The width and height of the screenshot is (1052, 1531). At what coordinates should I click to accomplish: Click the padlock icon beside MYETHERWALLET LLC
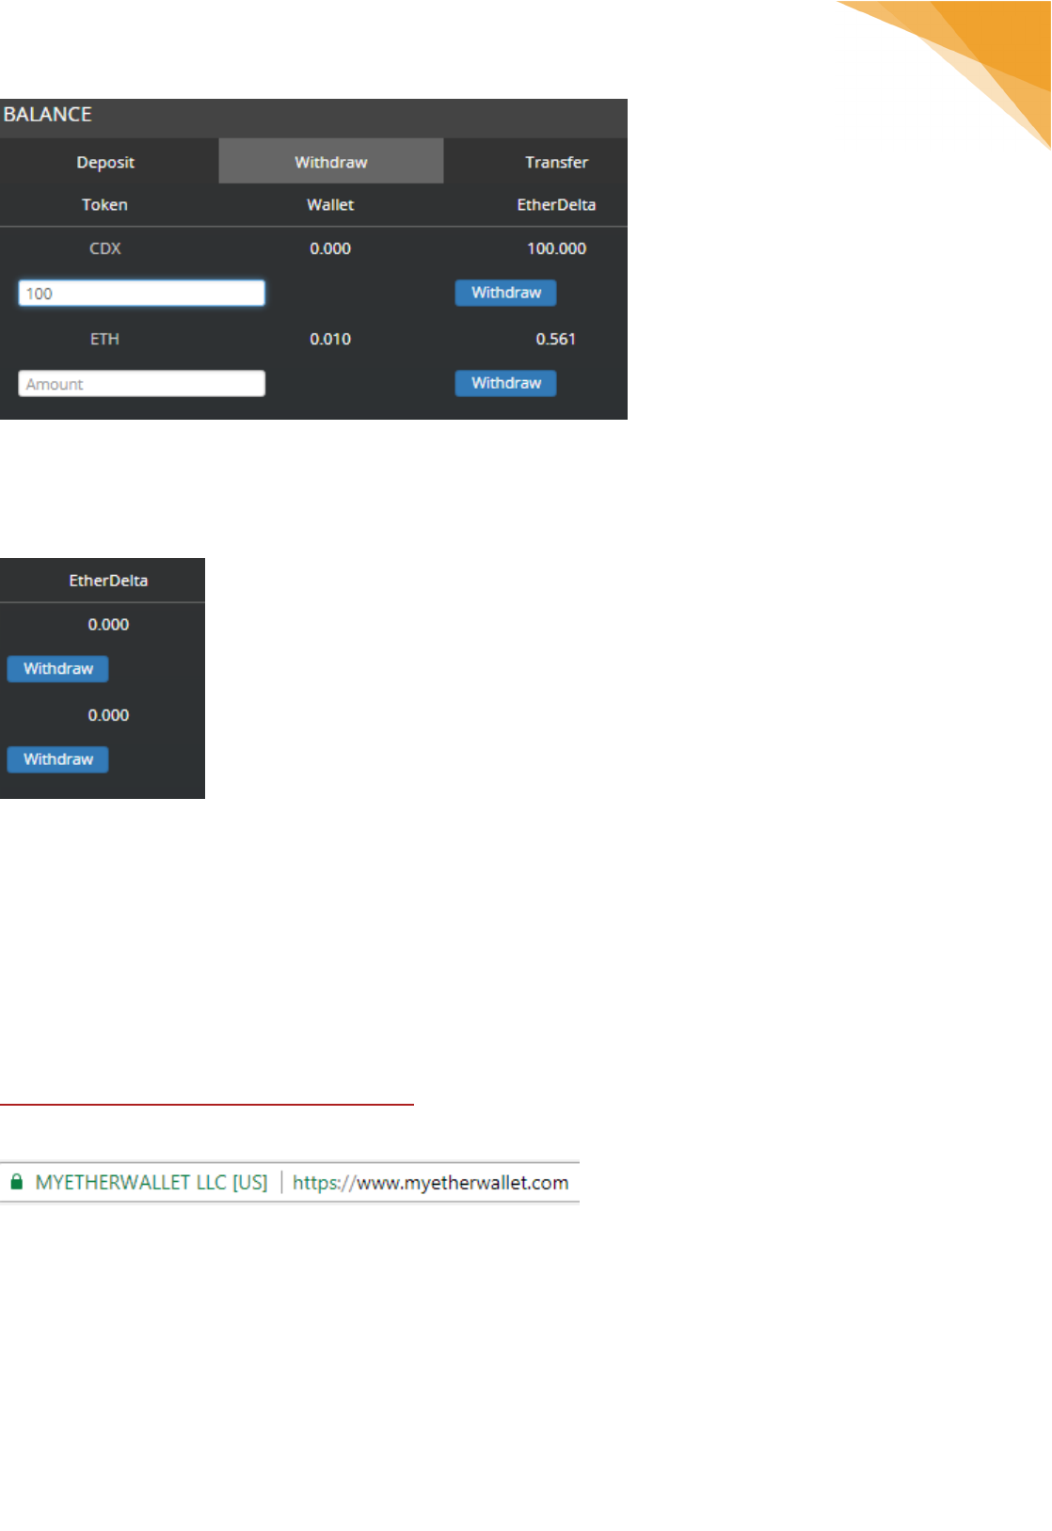point(16,1182)
